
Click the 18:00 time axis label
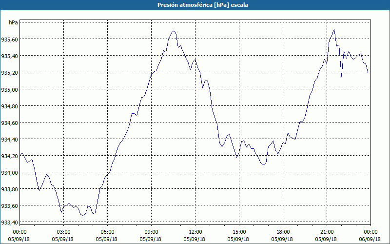[283, 232]
